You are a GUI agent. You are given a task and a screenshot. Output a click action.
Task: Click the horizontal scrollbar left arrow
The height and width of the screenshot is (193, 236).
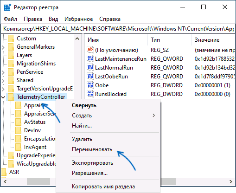[5, 181]
